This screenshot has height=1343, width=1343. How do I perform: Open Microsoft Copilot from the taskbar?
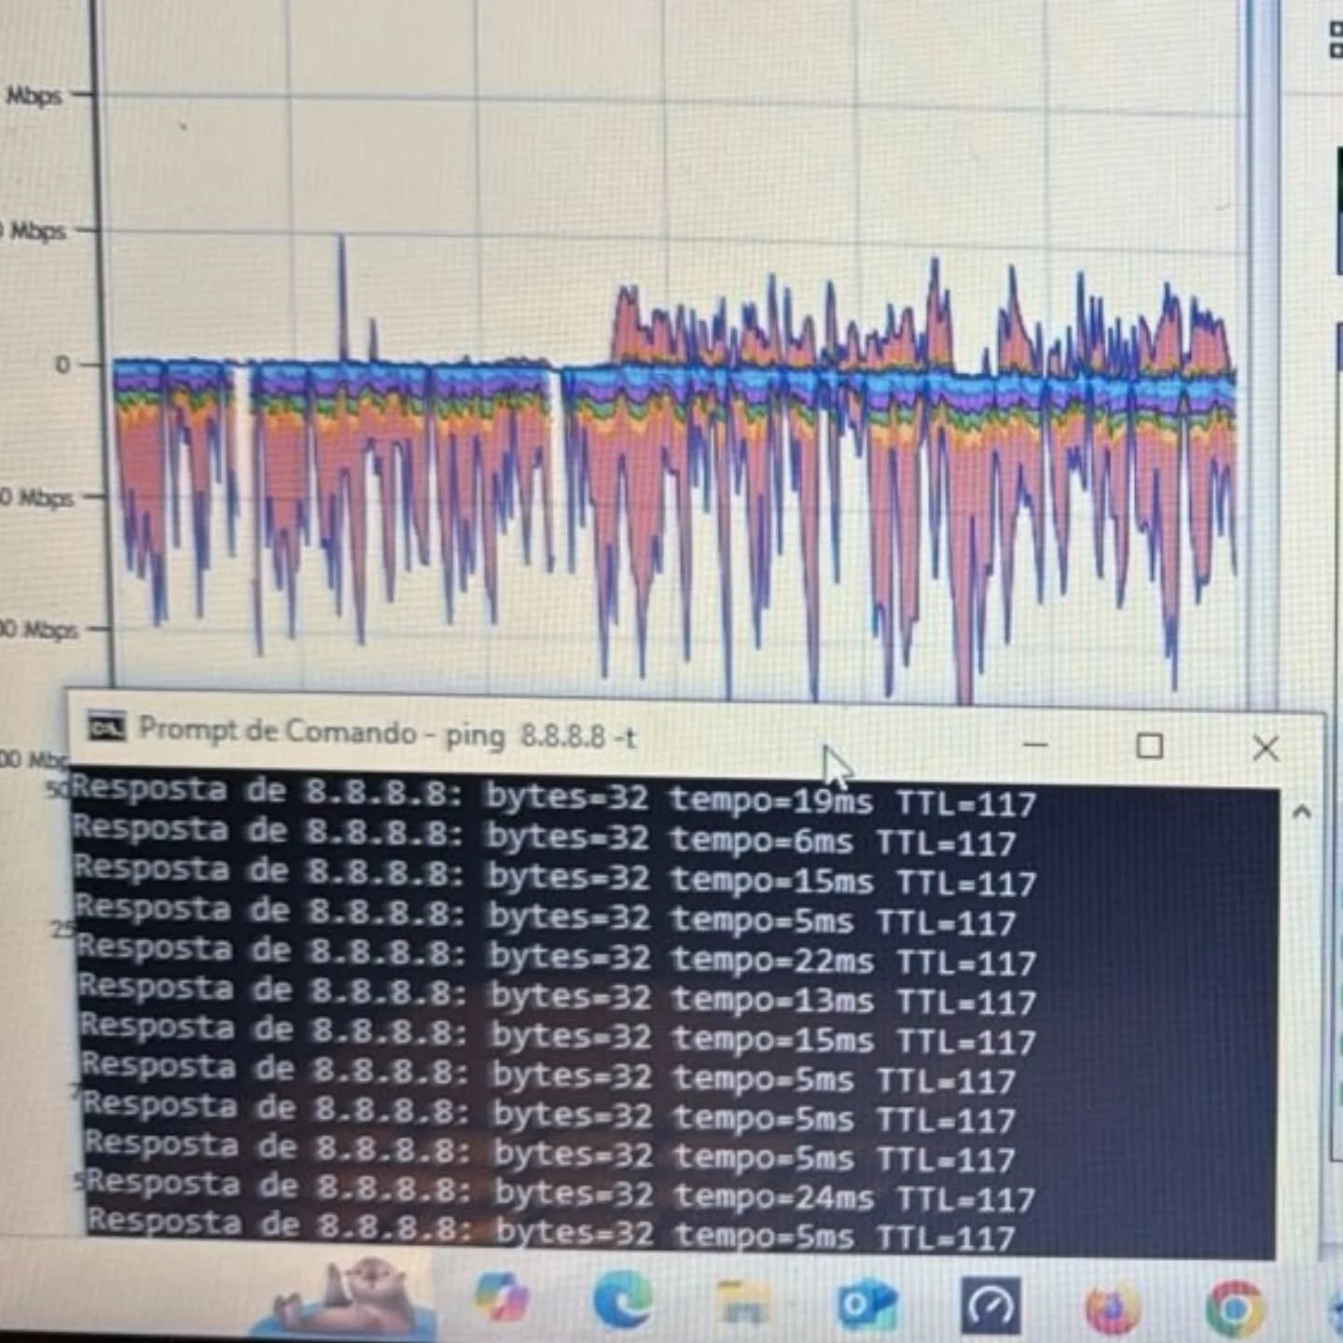pos(502,1298)
